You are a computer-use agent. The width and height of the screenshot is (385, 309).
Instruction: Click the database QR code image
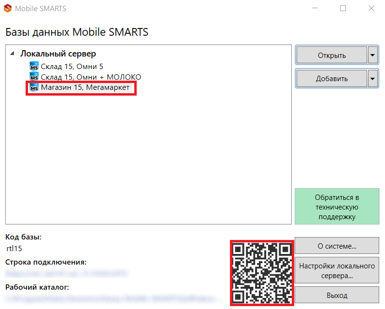coord(262,273)
